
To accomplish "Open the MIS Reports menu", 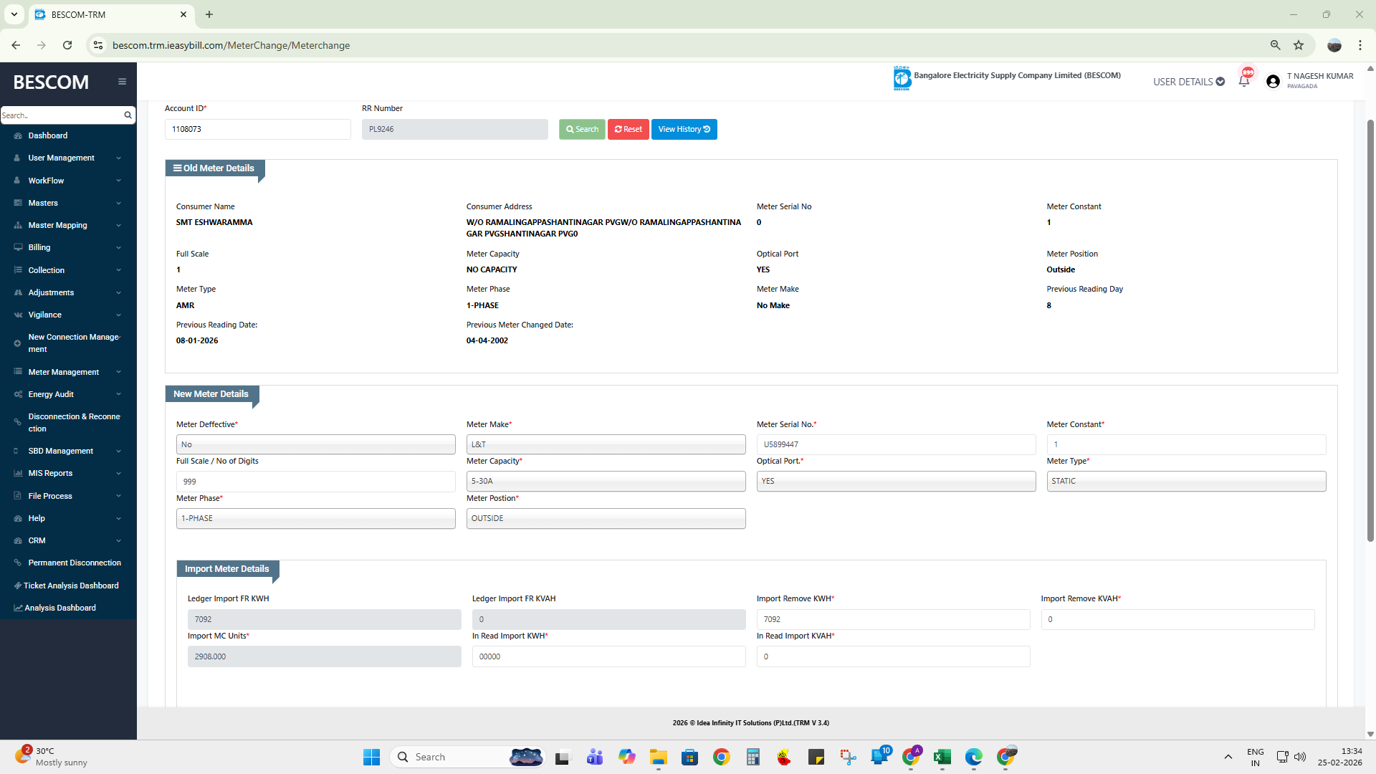I will click(x=51, y=473).
